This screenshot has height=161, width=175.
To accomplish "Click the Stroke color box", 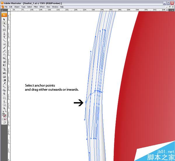I will click(5, 116).
